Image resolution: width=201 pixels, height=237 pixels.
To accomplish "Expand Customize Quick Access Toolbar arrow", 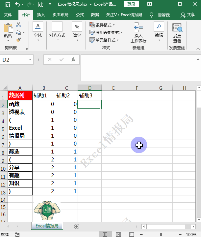I will point(50,5).
